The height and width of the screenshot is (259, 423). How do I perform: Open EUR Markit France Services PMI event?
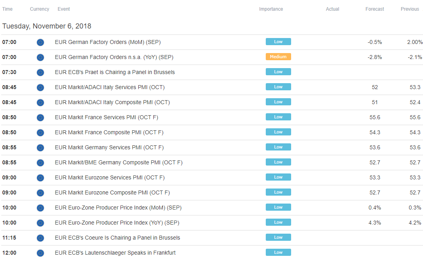pos(106,117)
